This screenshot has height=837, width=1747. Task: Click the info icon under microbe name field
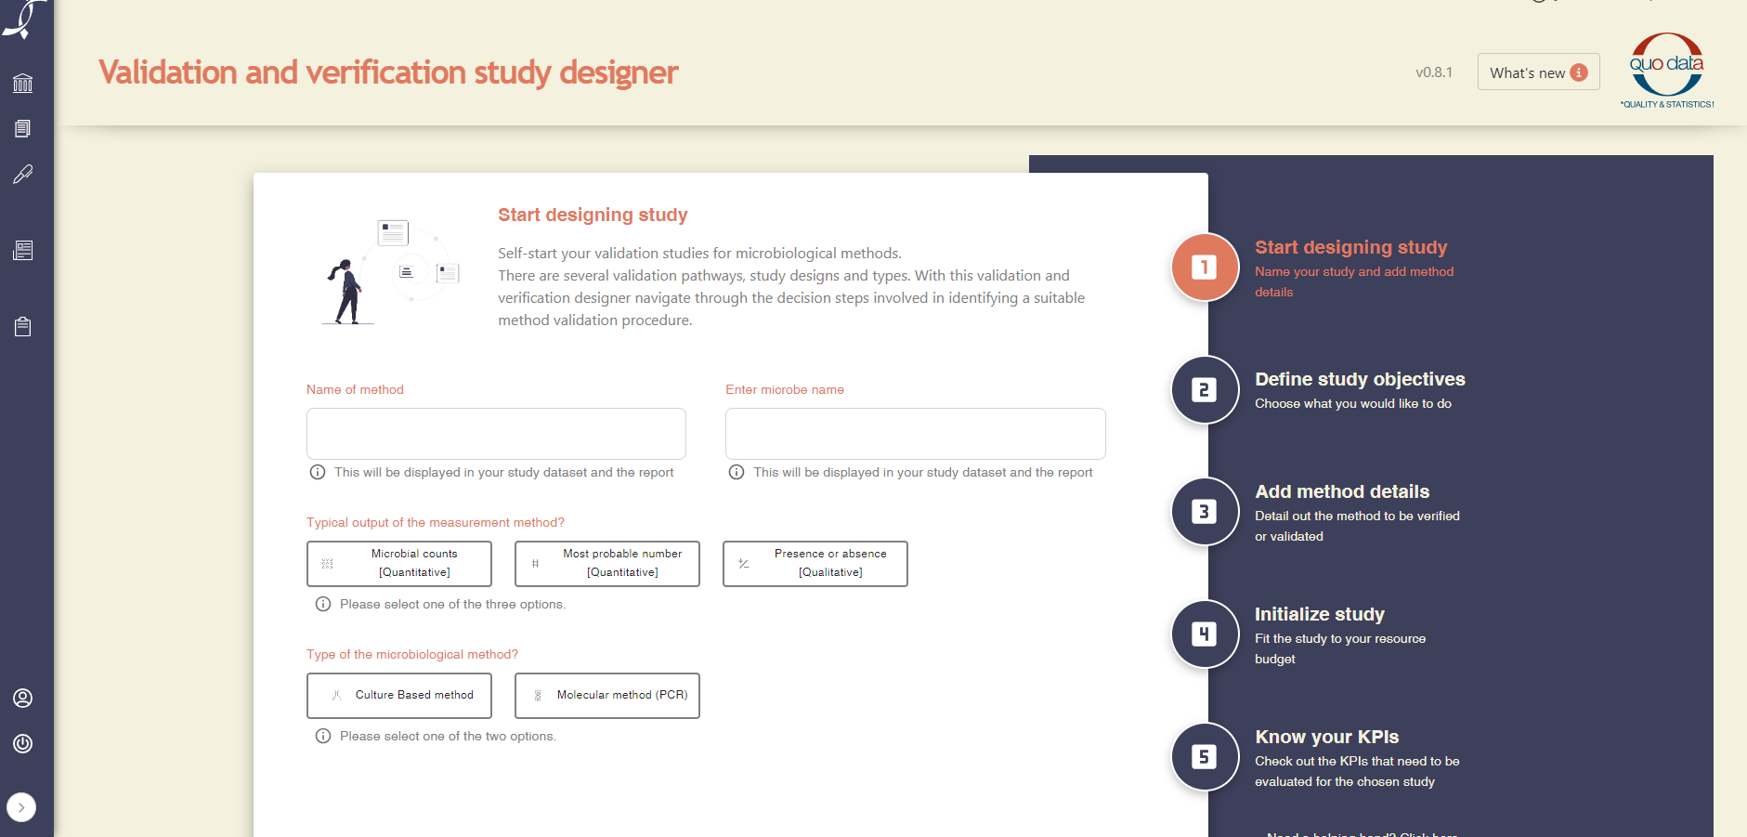pos(737,472)
